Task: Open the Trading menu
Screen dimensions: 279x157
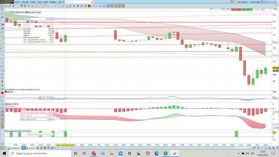Action: (x=33, y=2)
